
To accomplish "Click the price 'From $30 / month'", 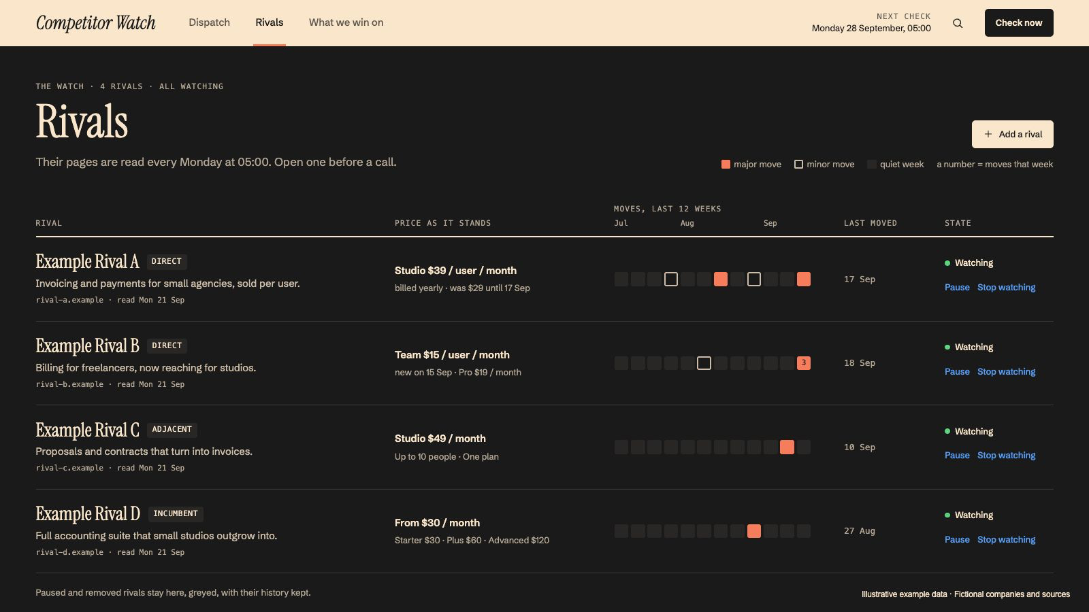I will tap(437, 523).
